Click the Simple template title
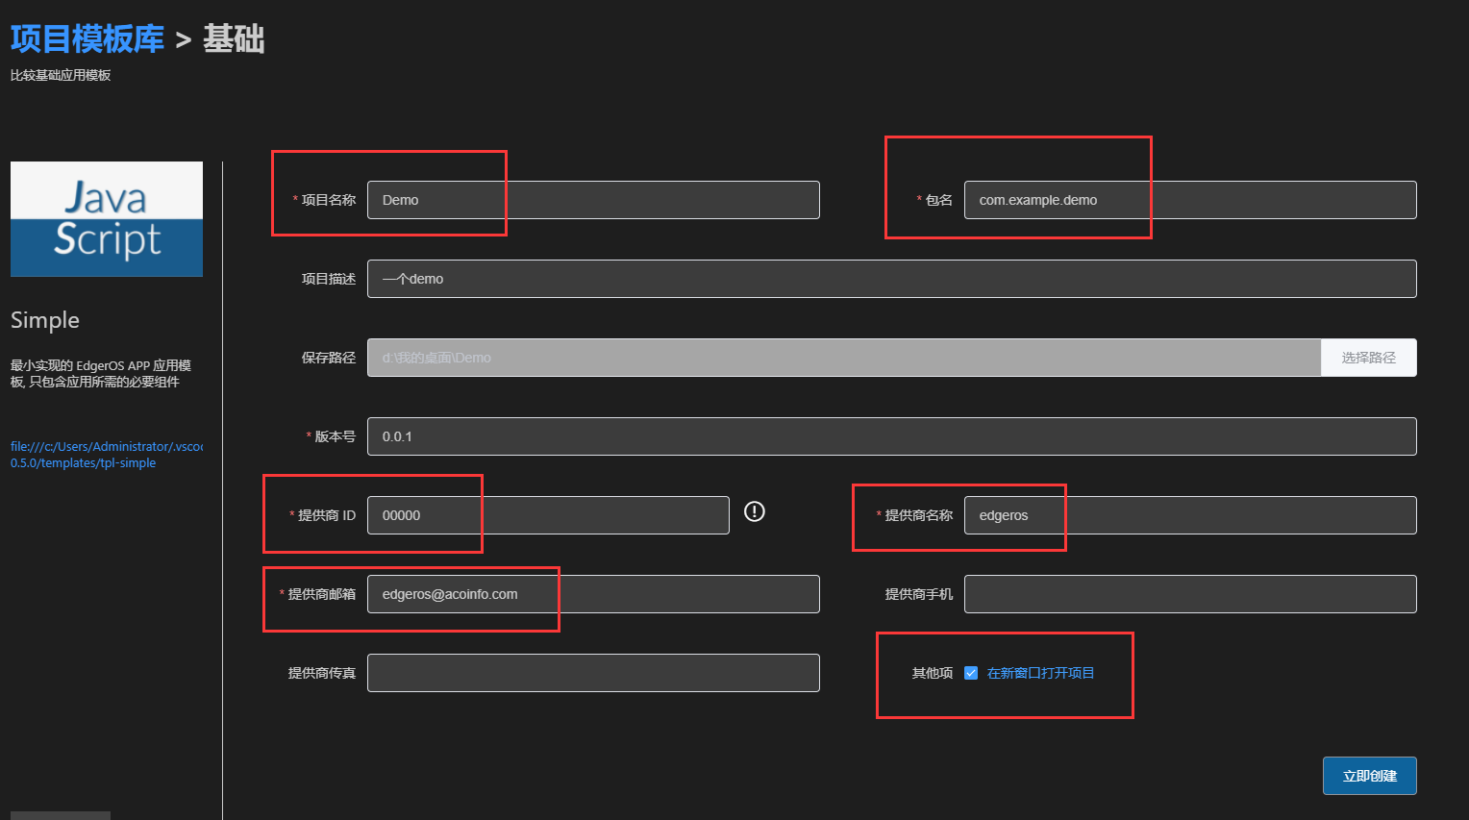 tap(45, 320)
